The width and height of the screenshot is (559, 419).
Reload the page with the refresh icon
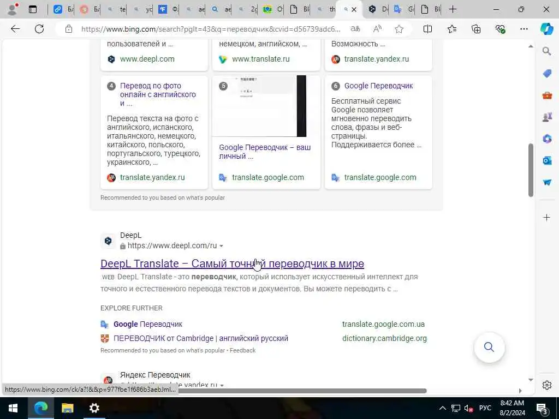tap(39, 29)
